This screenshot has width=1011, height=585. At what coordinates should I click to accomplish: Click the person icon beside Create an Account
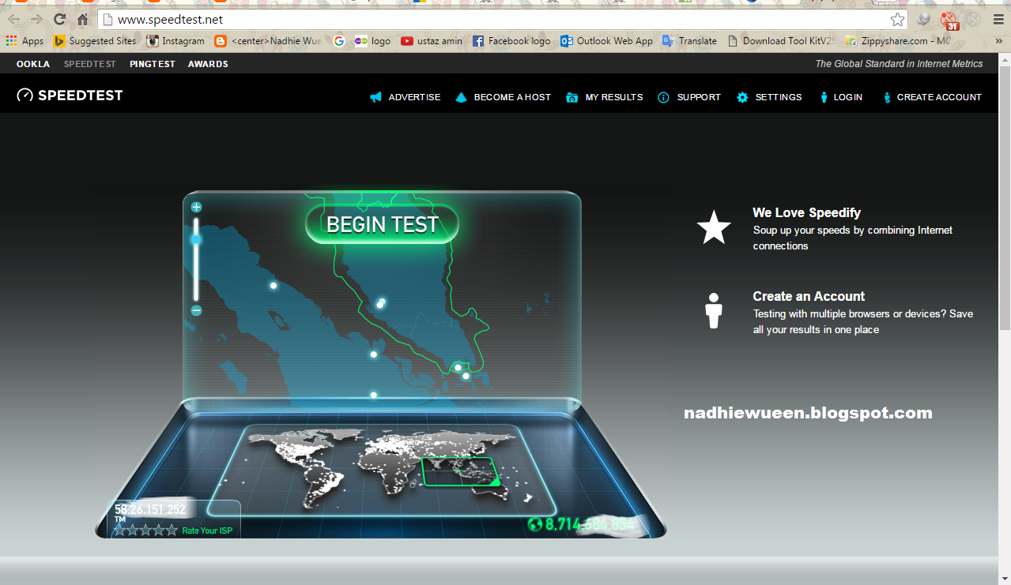(714, 311)
